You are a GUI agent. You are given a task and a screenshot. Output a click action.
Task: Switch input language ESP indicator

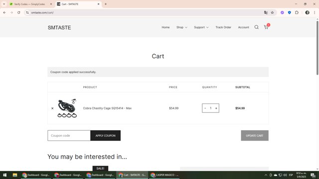(291, 175)
